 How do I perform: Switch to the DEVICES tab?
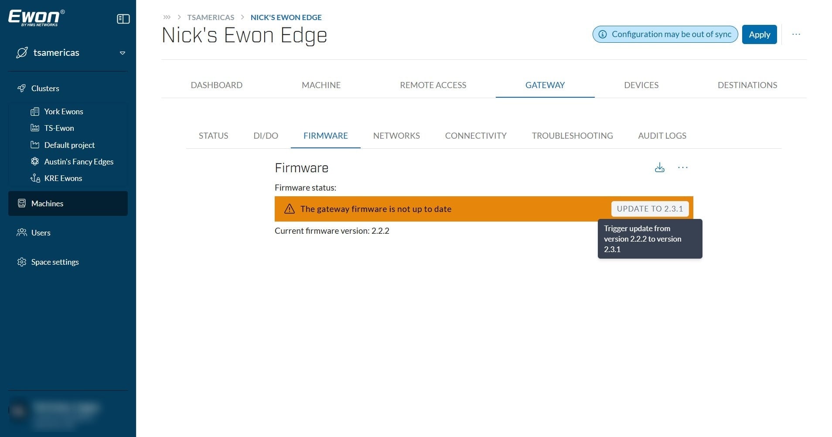tap(641, 85)
